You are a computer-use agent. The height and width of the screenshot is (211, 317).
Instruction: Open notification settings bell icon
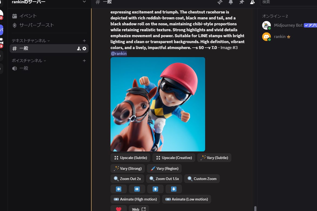[x=231, y=2]
